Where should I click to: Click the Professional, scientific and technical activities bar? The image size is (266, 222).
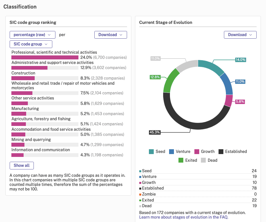45,57
